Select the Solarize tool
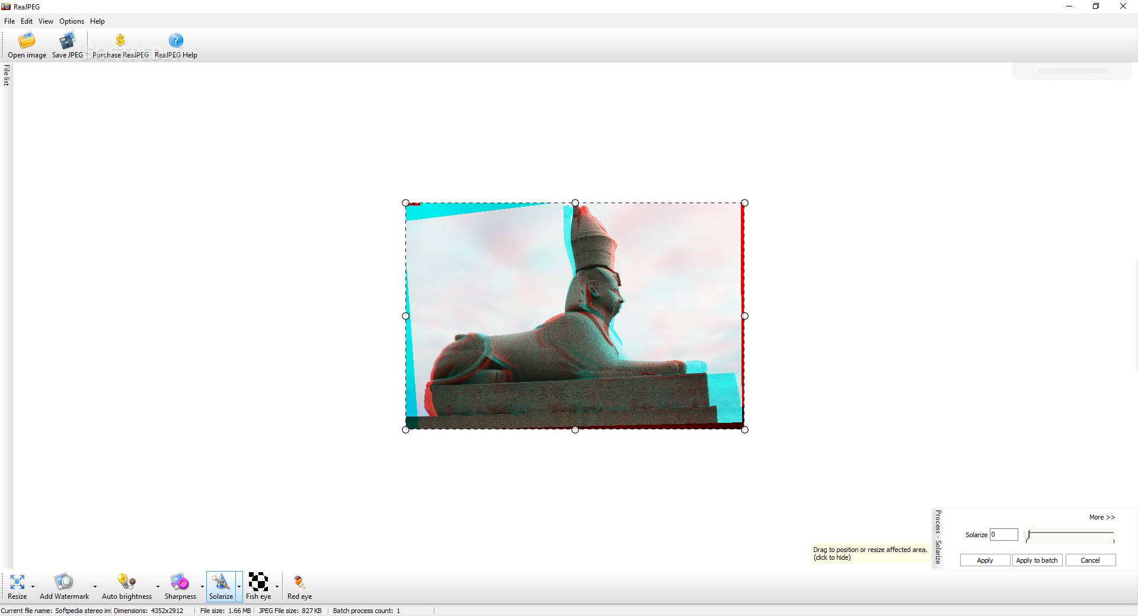 221,586
